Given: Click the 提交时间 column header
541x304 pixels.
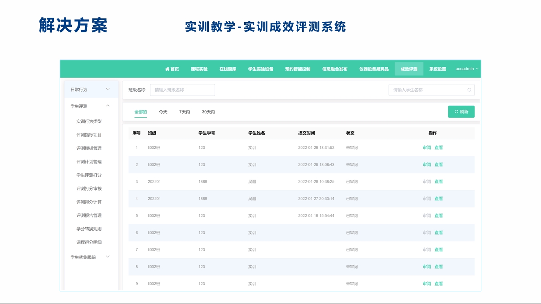Looking at the screenshot, I should (x=307, y=133).
